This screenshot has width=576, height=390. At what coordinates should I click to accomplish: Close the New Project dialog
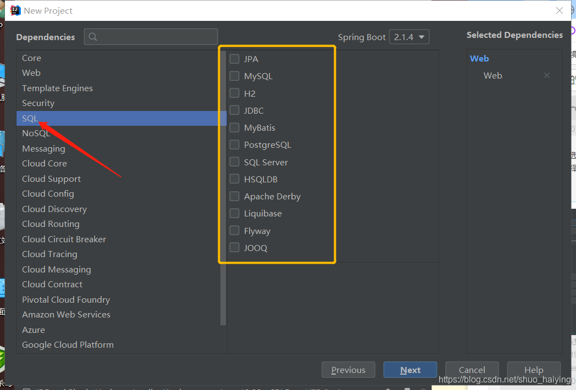pyautogui.click(x=559, y=10)
